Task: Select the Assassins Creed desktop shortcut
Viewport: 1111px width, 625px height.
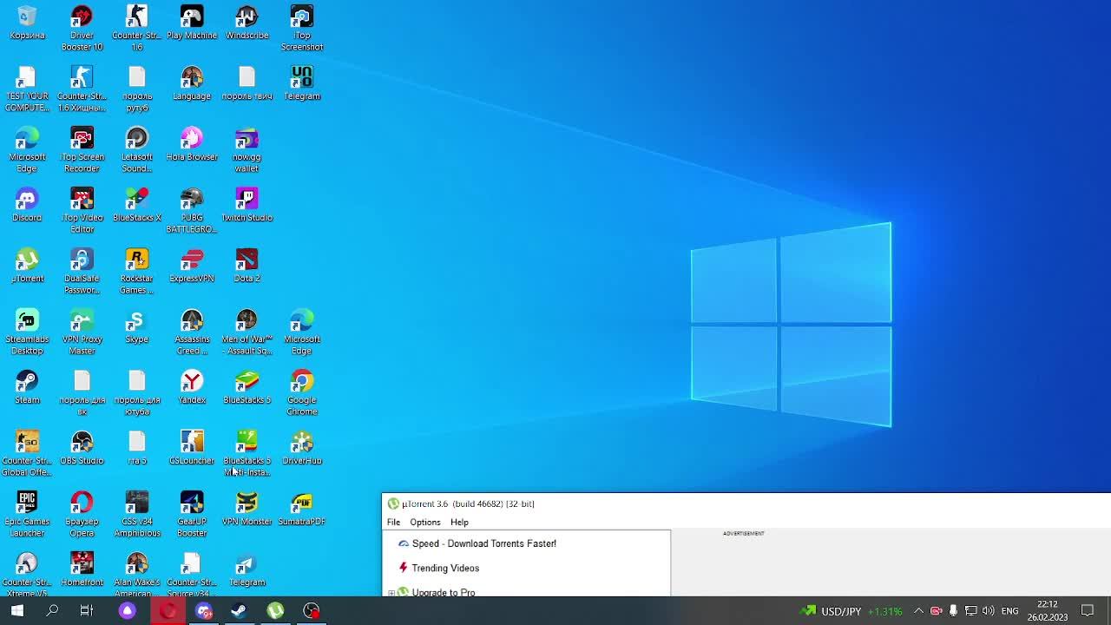Action: [x=192, y=332]
